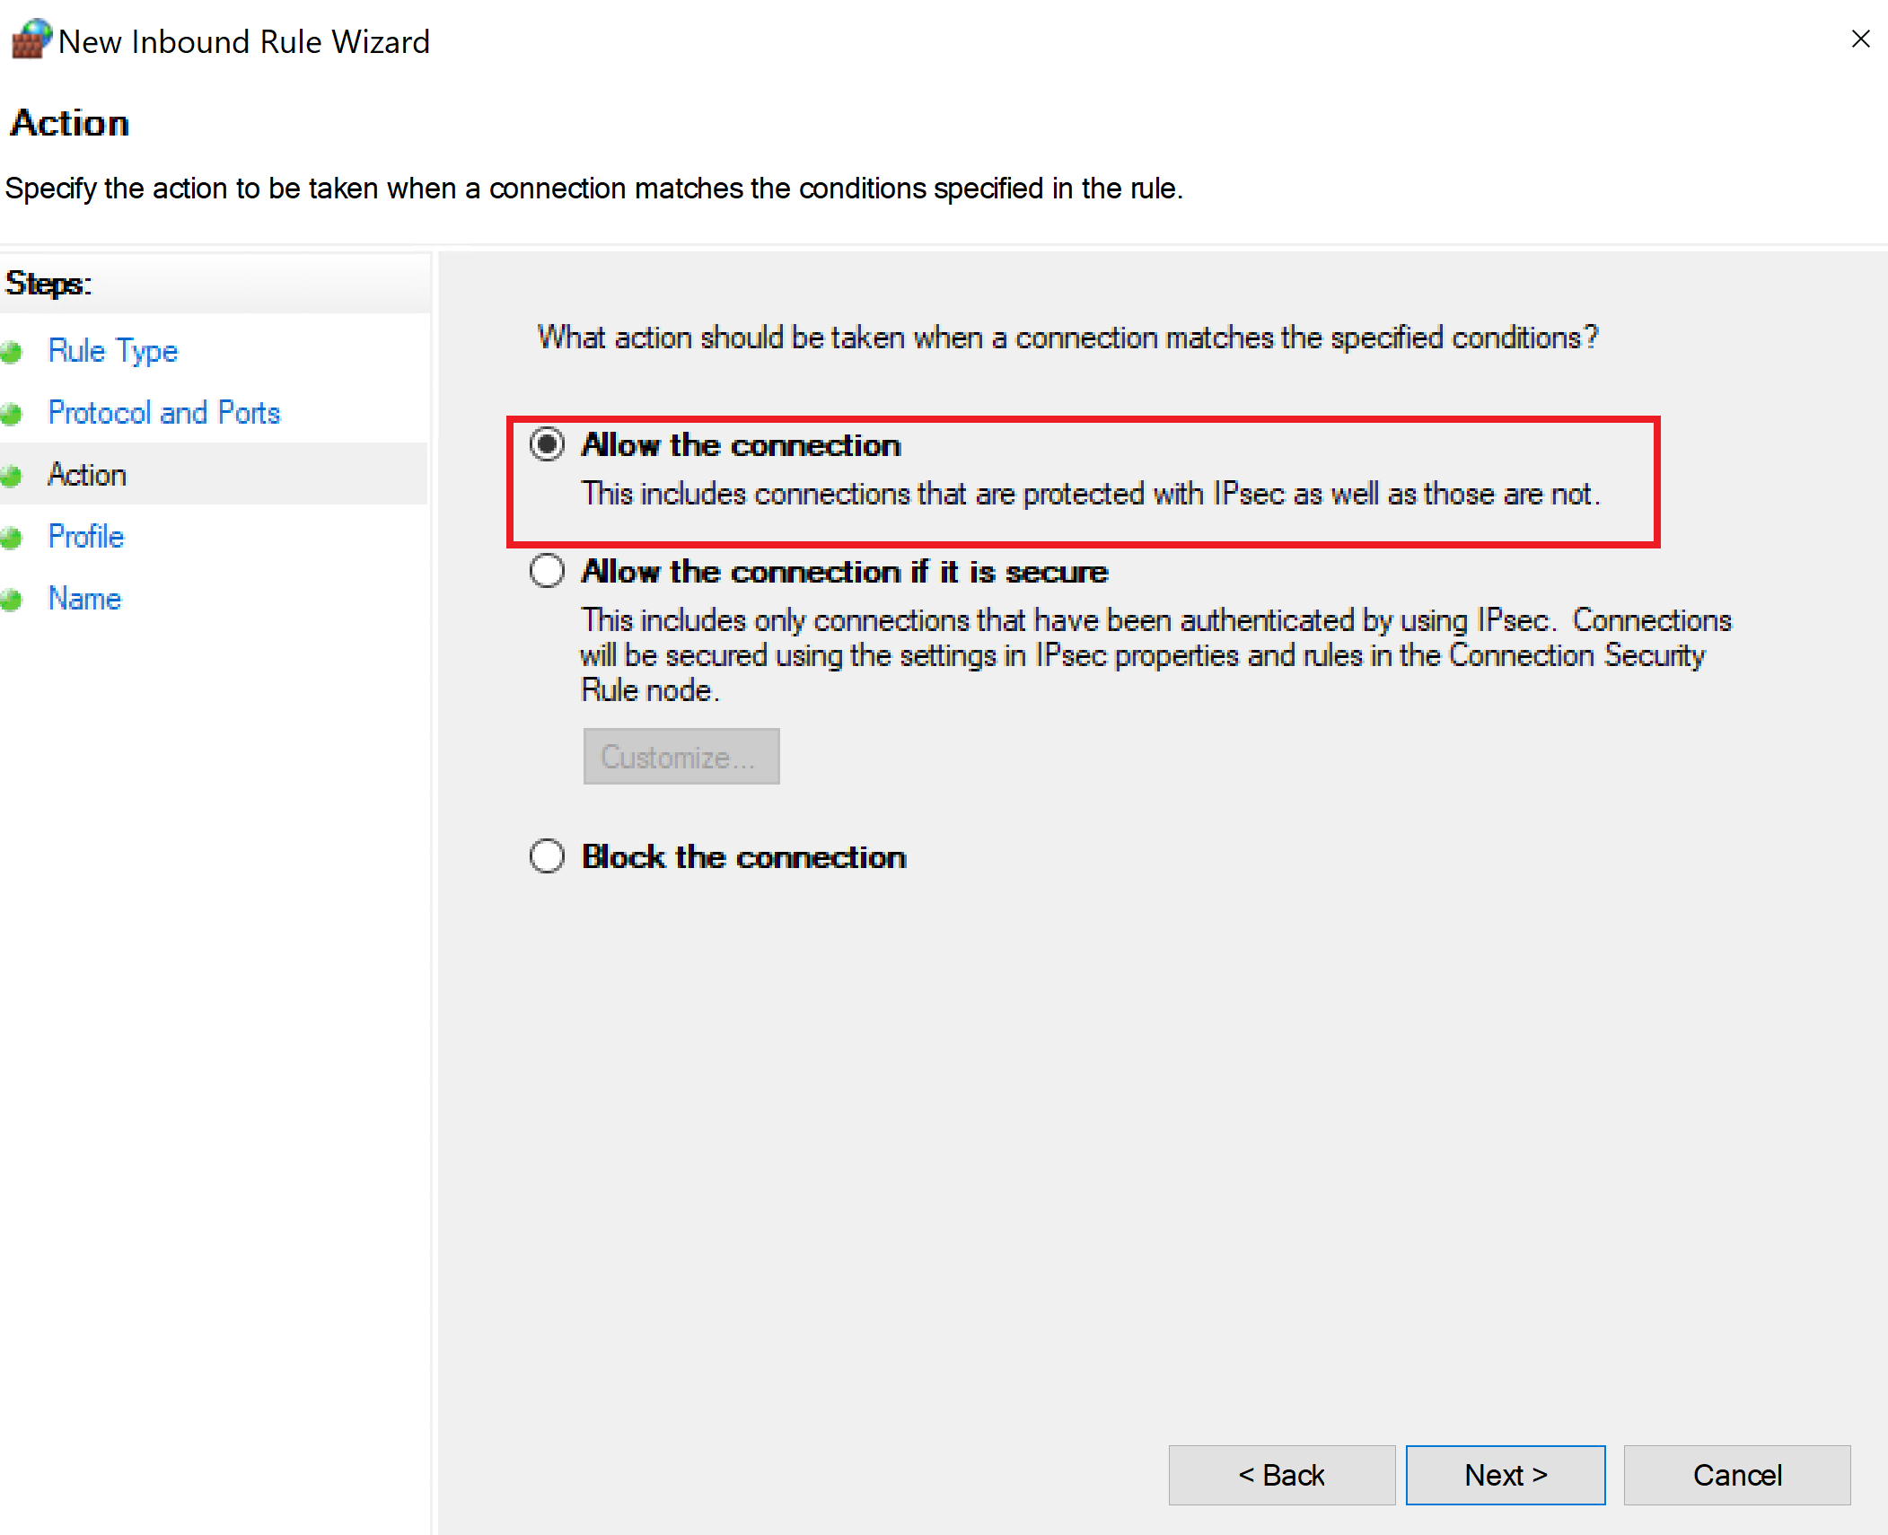
Task: Open the Name step link
Action: [x=84, y=598]
